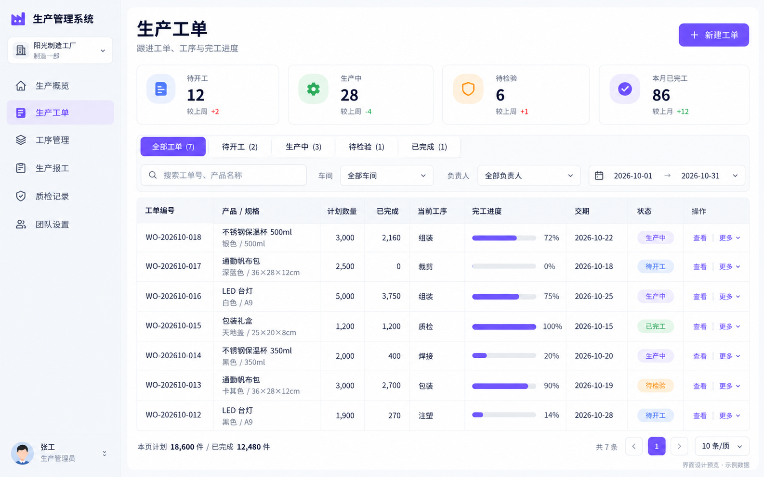Viewport: 764px width, 477px height.
Task: Click the search magnifier icon
Action: (x=153, y=175)
